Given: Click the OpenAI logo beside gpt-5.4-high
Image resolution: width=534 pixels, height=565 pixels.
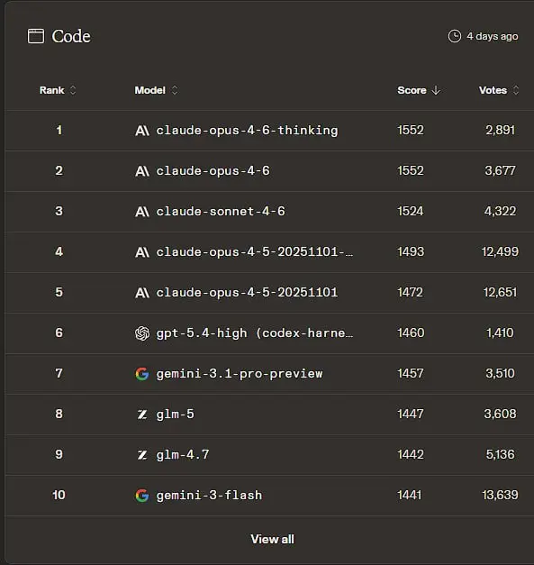Looking at the screenshot, I should [142, 333].
